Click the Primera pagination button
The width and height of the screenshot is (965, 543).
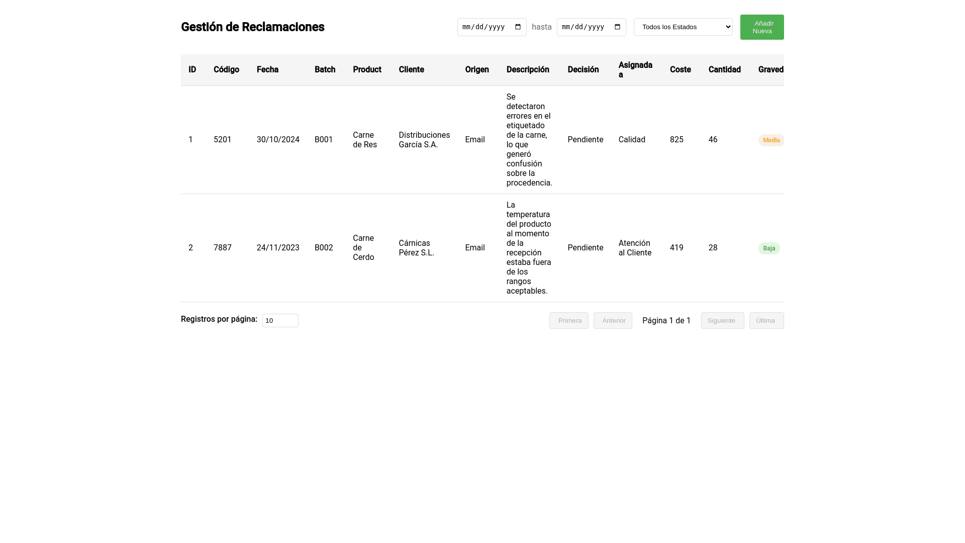tap(568, 321)
